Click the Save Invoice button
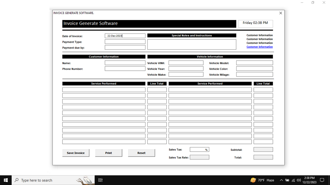 76,153
